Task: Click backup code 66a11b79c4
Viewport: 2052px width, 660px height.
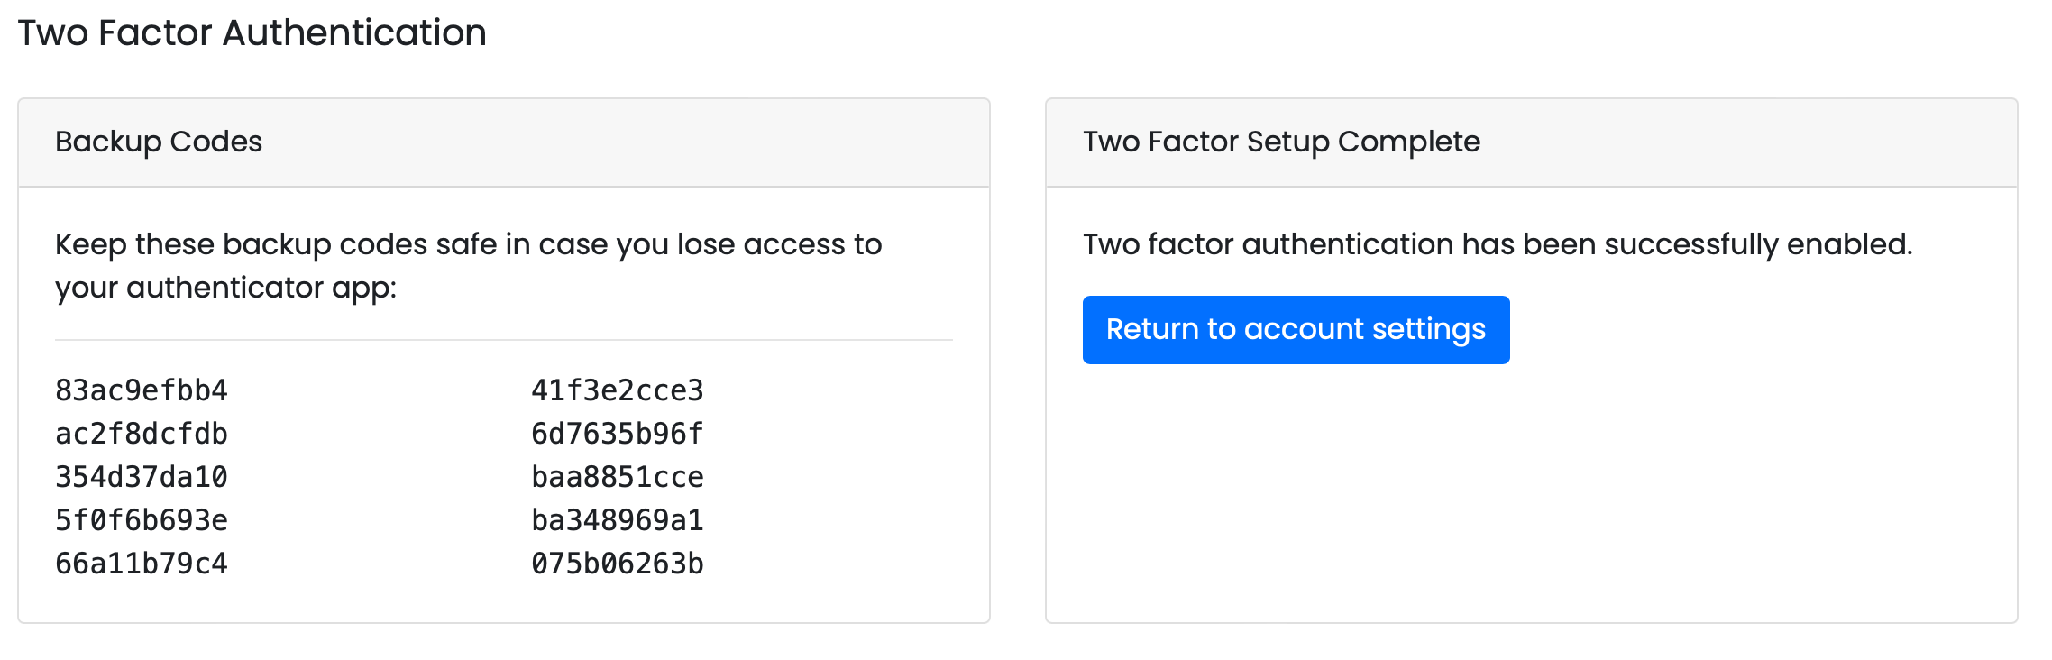Action: point(142,564)
